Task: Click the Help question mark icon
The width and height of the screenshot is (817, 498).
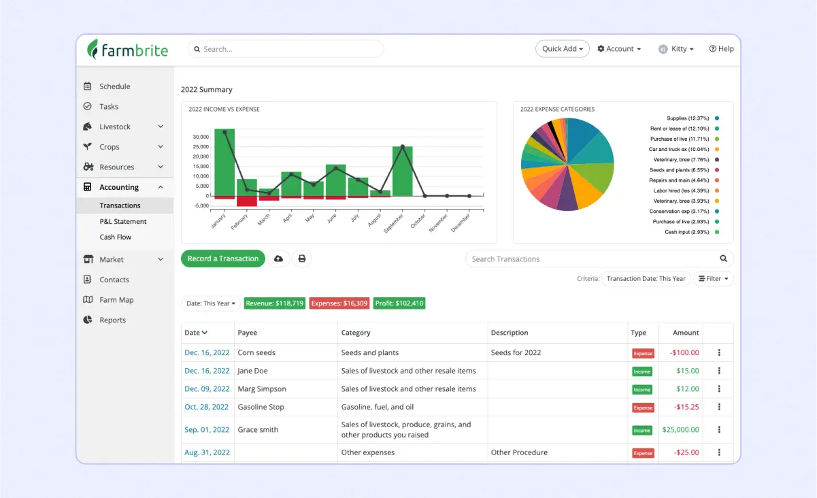Action: point(712,49)
